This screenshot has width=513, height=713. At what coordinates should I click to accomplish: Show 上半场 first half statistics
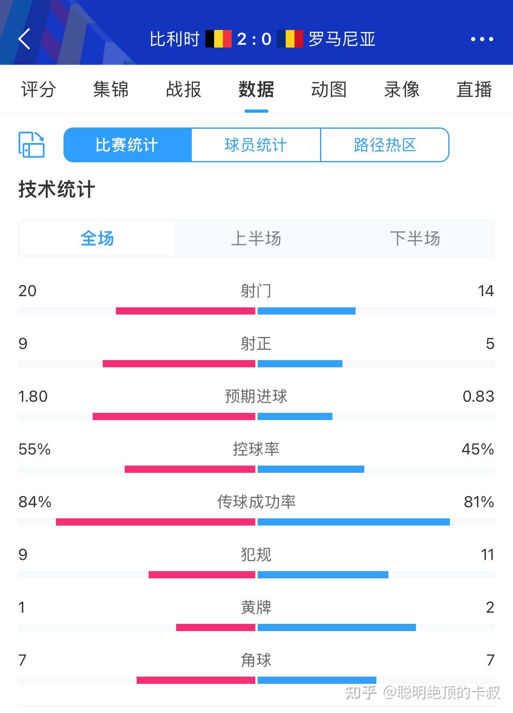[x=256, y=238]
